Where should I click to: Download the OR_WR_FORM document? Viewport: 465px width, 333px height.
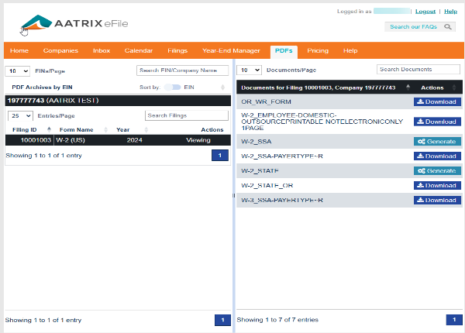point(436,101)
